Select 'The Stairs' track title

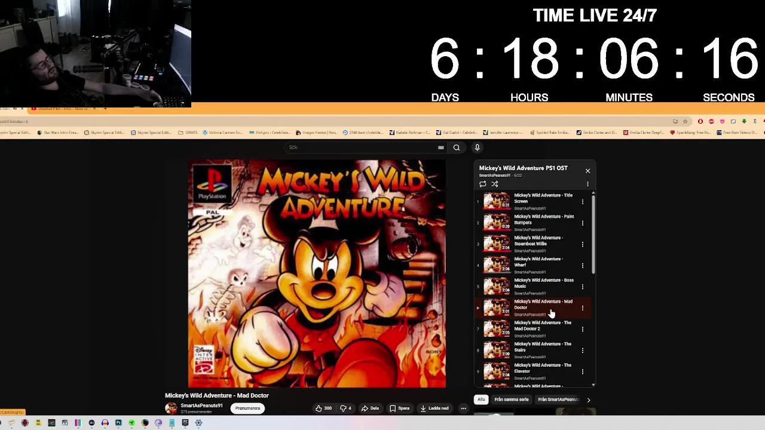543,347
